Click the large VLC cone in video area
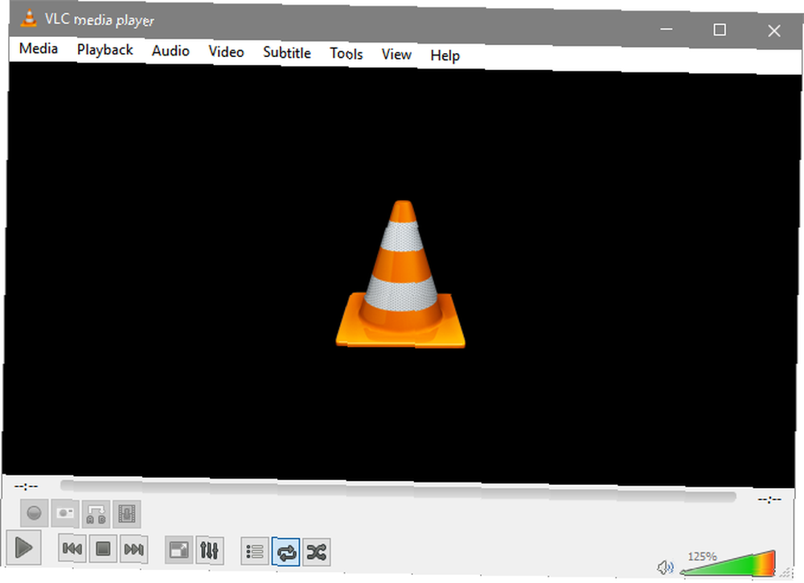 [400, 274]
